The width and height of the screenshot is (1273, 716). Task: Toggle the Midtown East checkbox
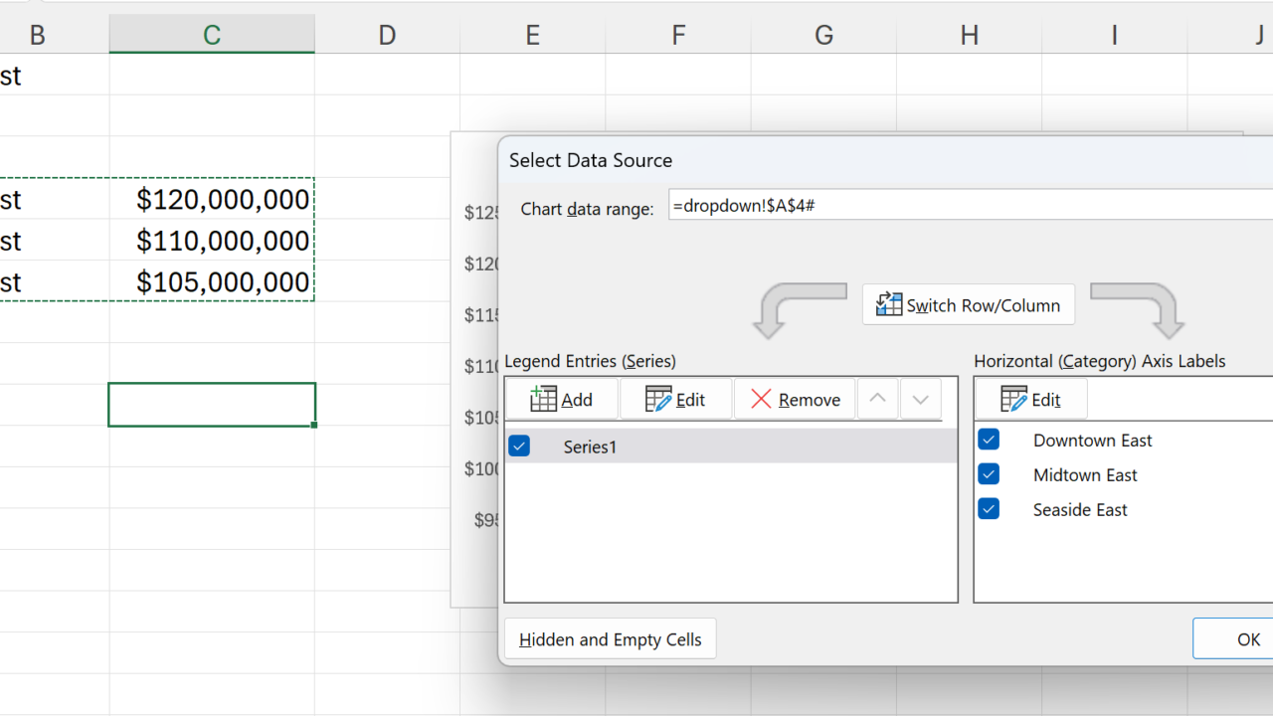coord(989,474)
